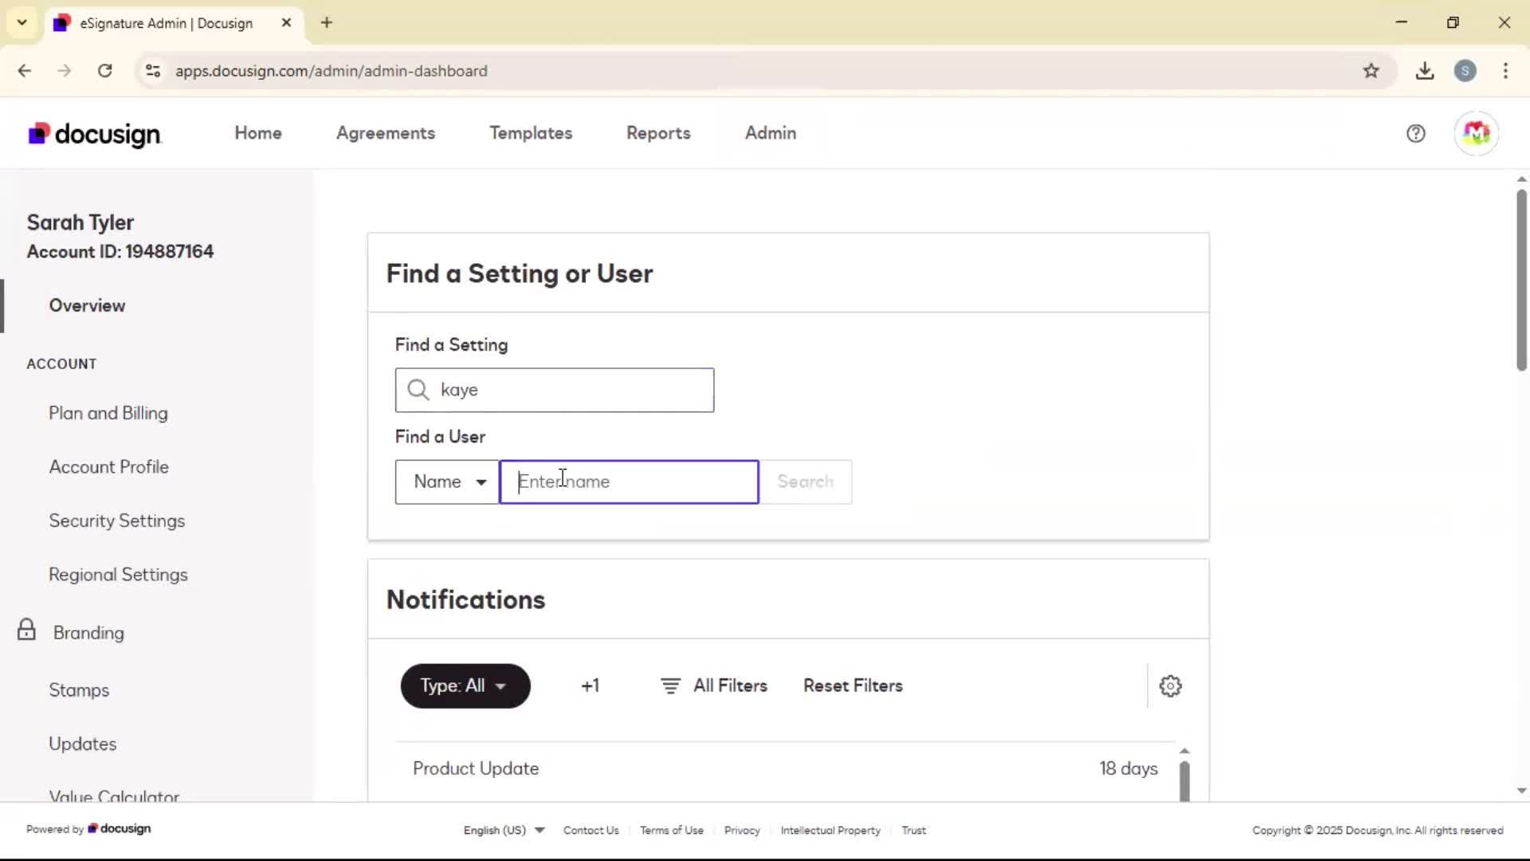Image resolution: width=1530 pixels, height=861 pixels.
Task: Open the Chrome profile S icon
Action: 1465,71
